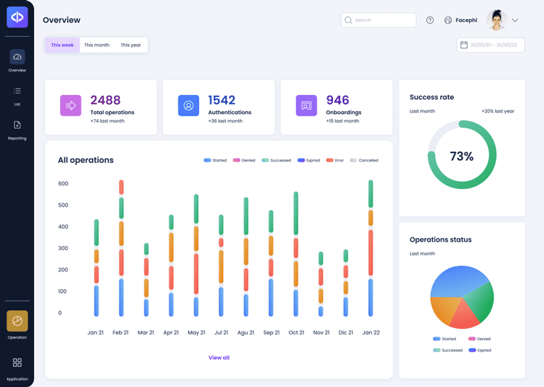Toggle Started series in chart legend
The width and height of the screenshot is (544, 387).
click(x=215, y=160)
